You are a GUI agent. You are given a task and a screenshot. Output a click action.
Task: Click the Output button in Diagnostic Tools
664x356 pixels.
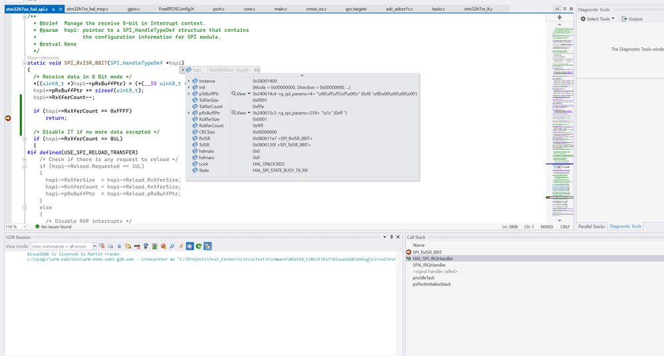[632, 19]
